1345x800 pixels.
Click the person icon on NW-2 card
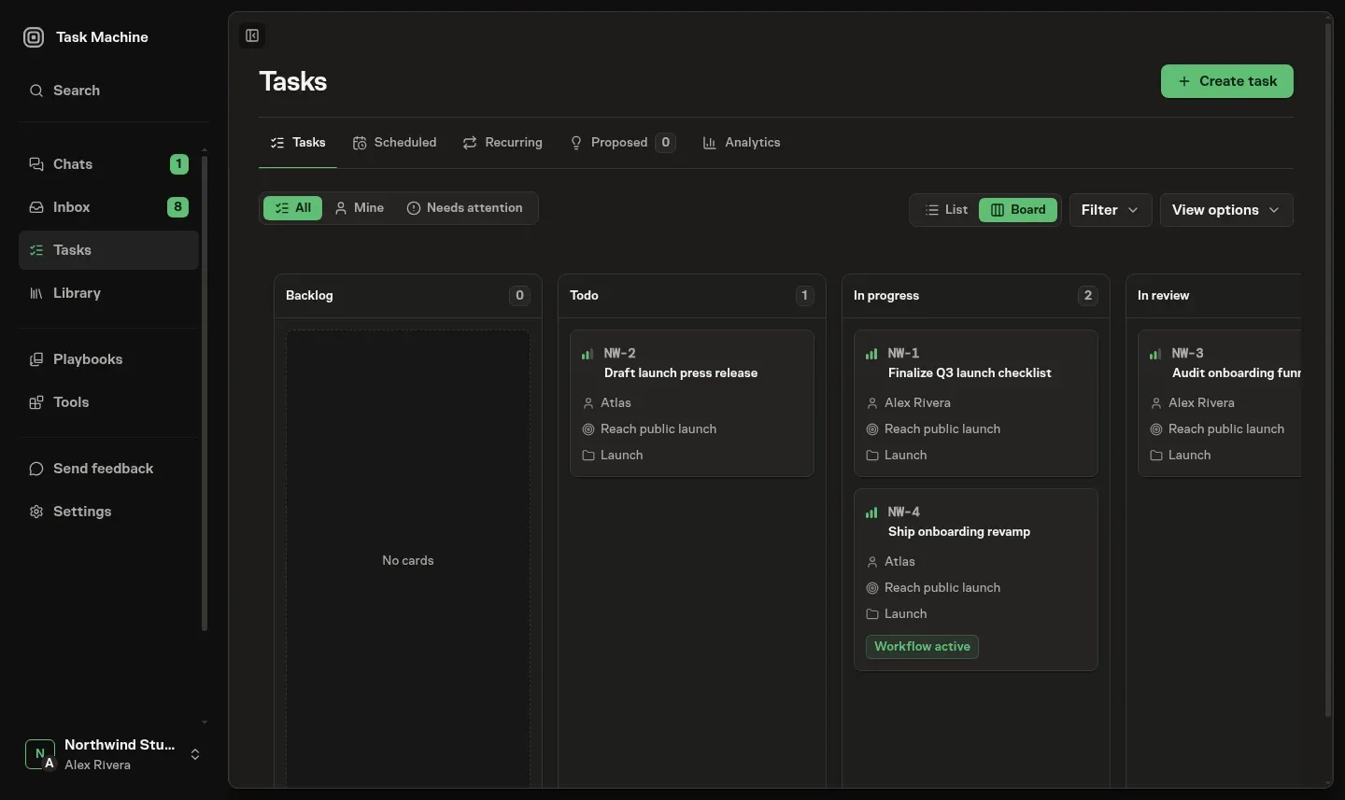tap(588, 403)
